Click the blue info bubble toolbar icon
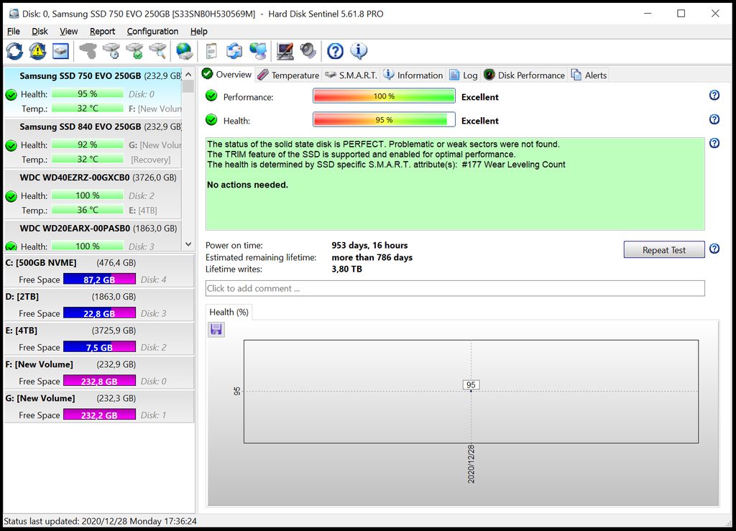This screenshot has width=736, height=531. (359, 51)
